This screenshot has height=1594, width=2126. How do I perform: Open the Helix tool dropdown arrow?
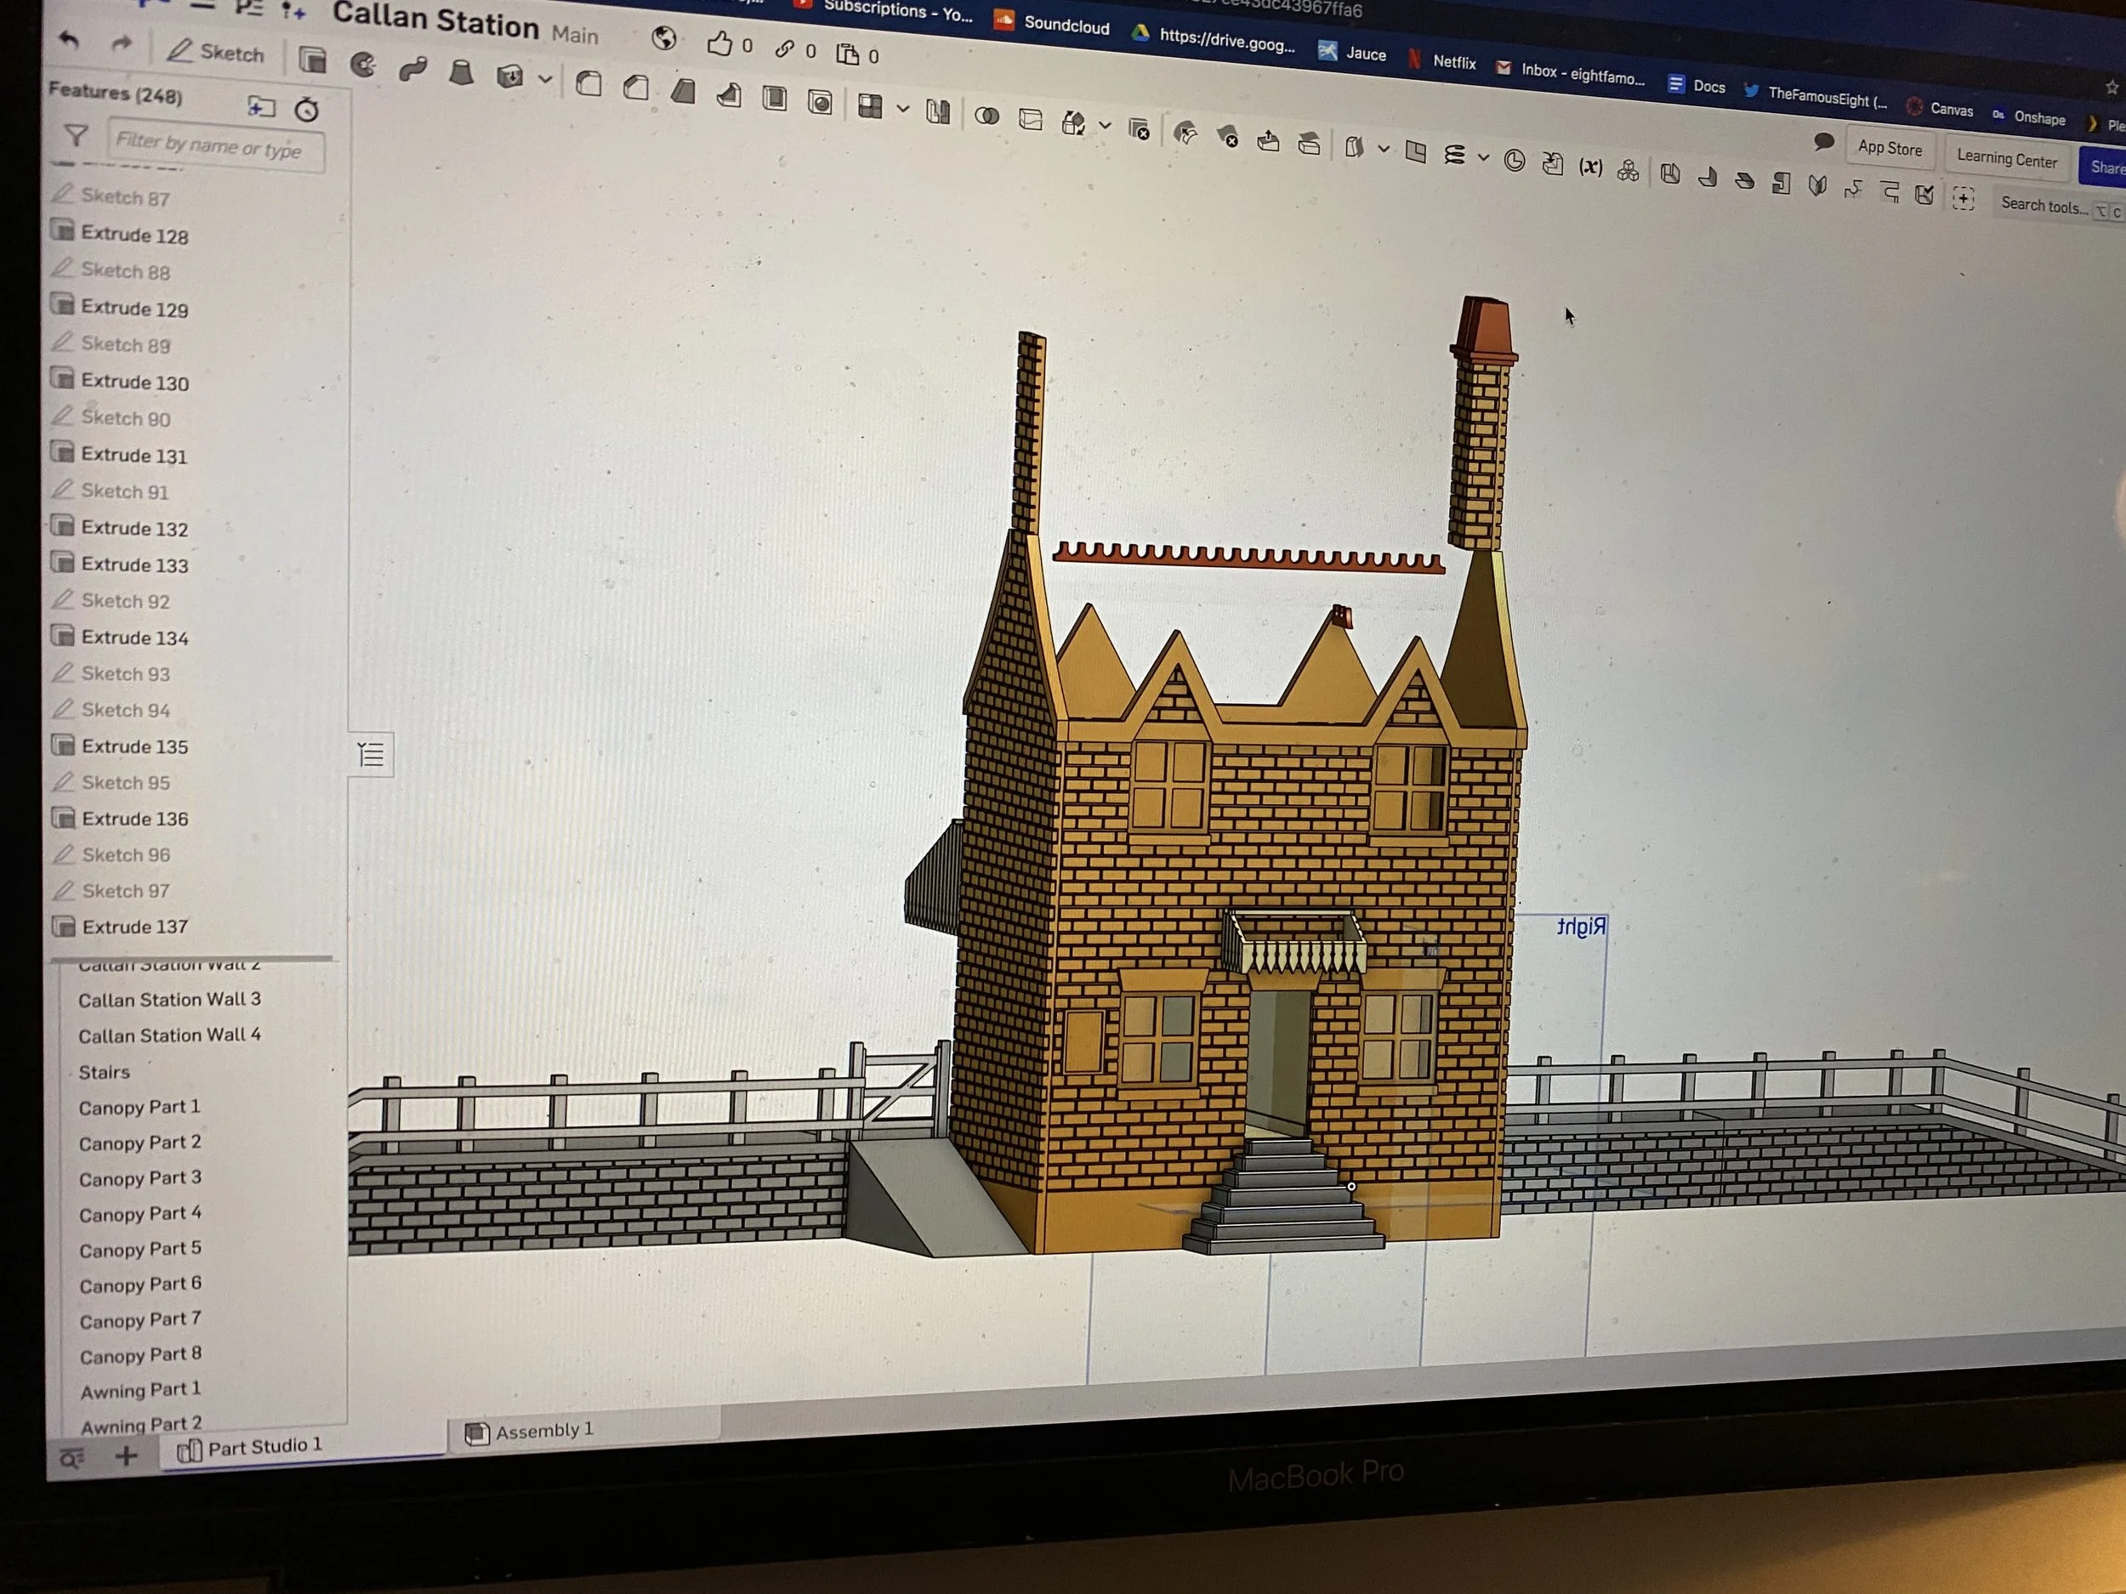click(x=1484, y=157)
